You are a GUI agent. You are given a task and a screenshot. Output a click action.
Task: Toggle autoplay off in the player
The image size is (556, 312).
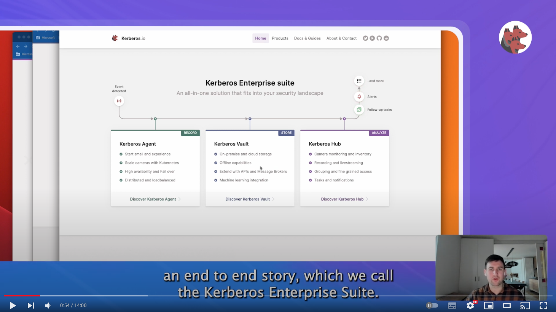tap(432, 305)
